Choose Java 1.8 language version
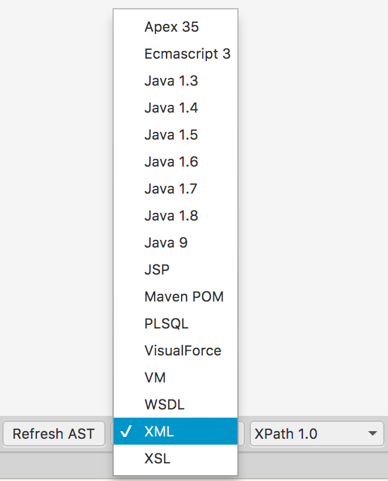Image resolution: width=388 pixels, height=481 pixels. pyautogui.click(x=171, y=215)
